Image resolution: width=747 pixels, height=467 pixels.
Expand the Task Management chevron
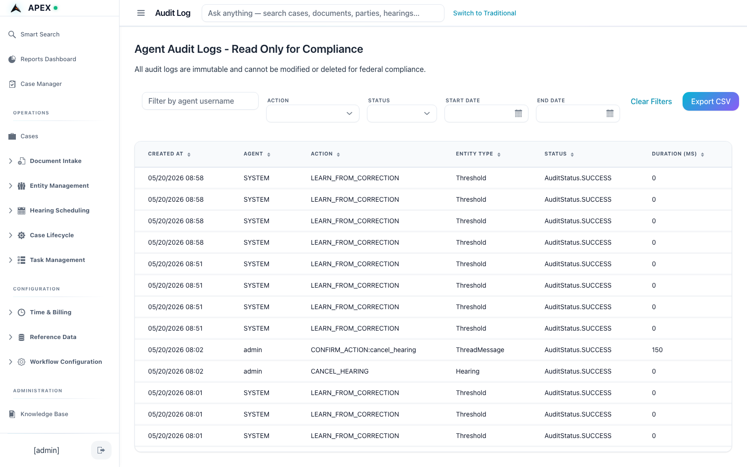(x=10, y=260)
